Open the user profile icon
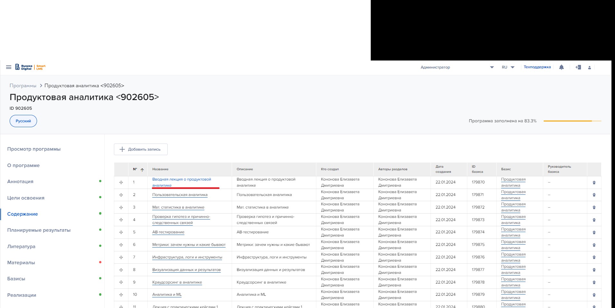The width and height of the screenshot is (615, 308). (x=589, y=68)
